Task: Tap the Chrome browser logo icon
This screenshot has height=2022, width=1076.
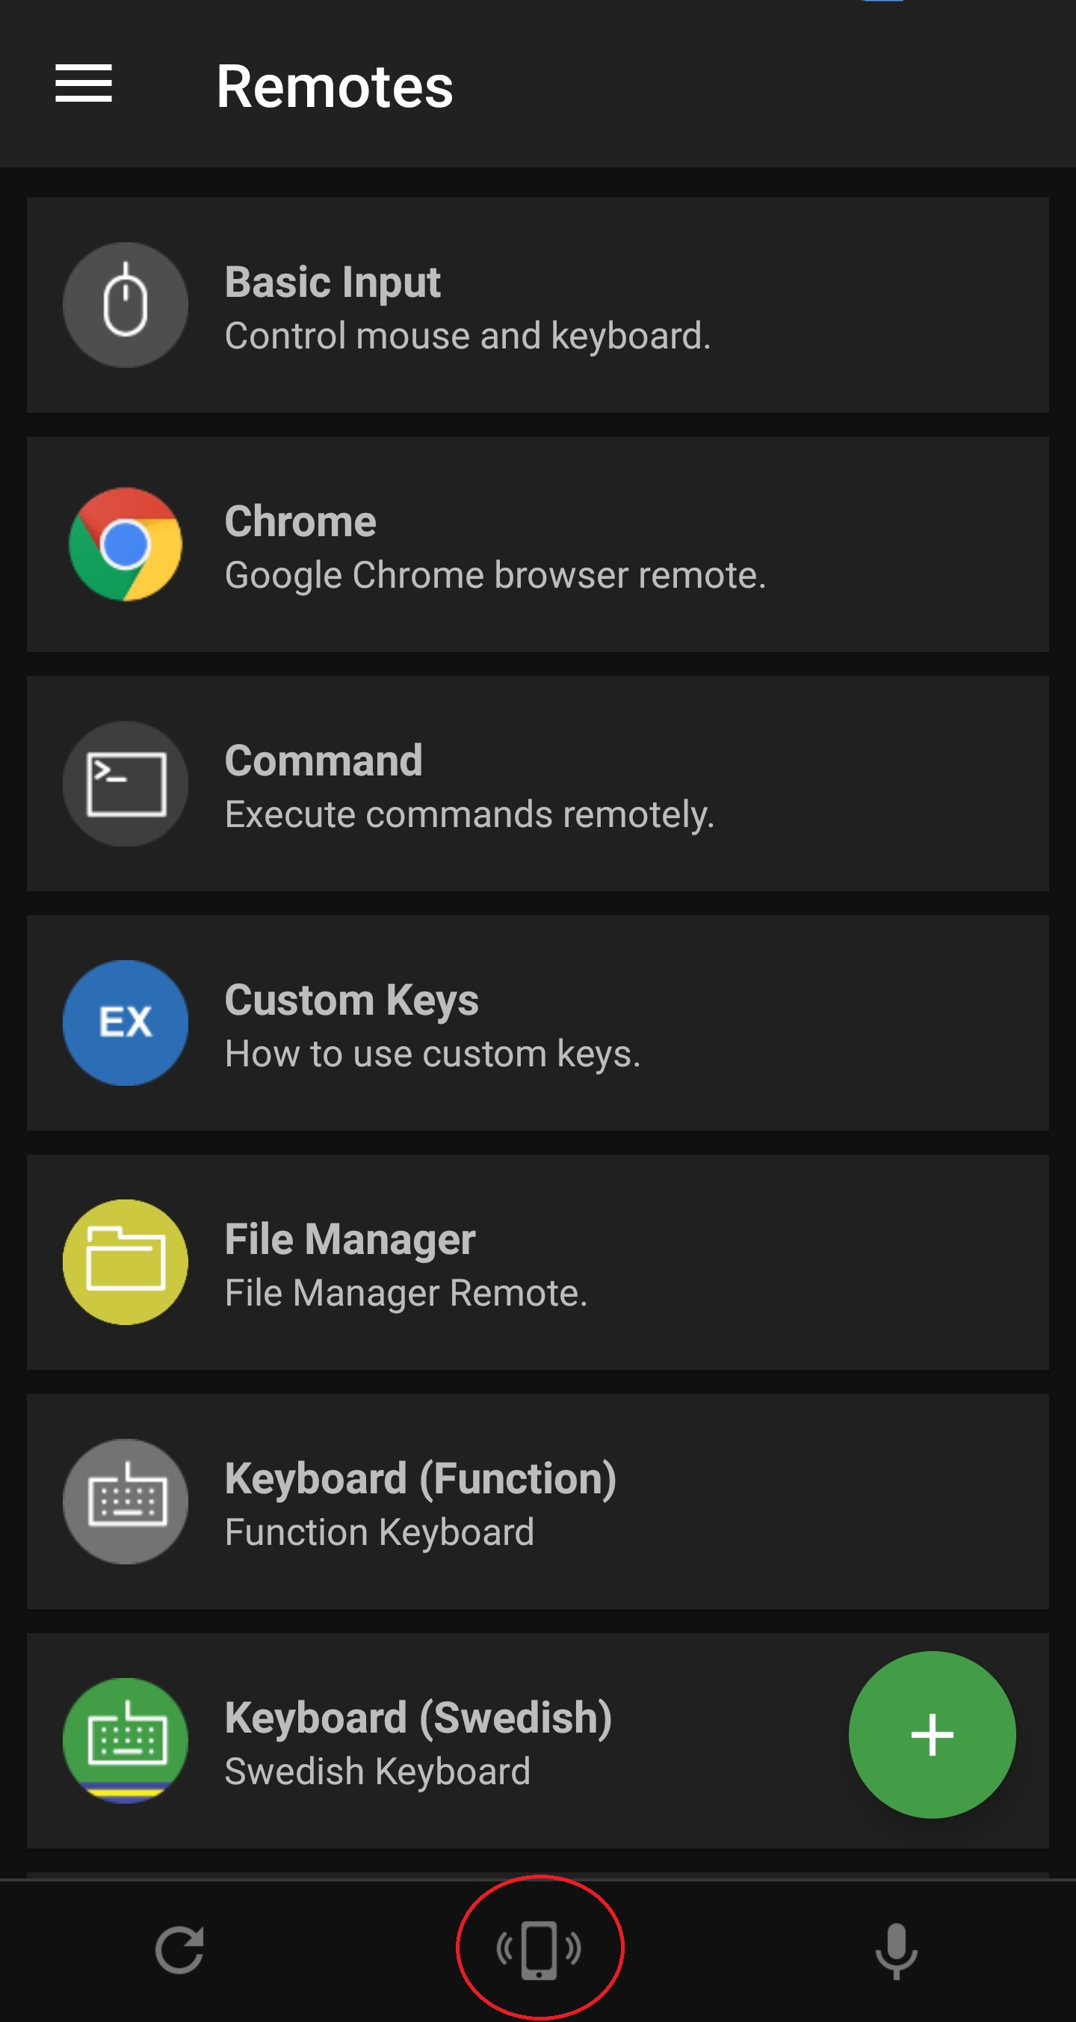Action: coord(126,544)
